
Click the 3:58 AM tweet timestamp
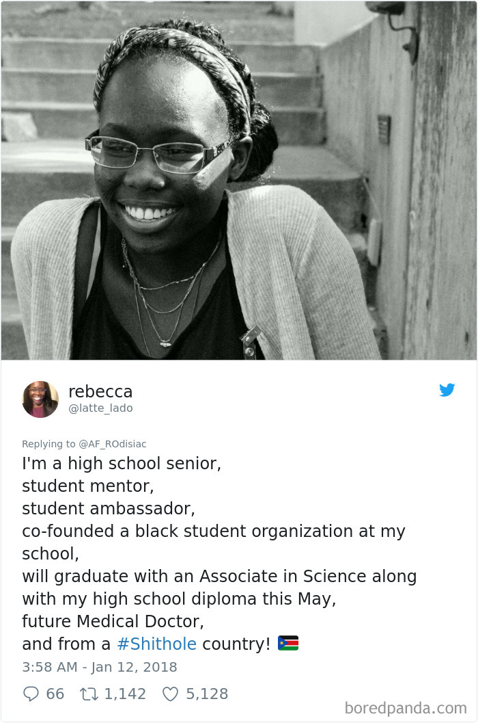(x=100, y=667)
